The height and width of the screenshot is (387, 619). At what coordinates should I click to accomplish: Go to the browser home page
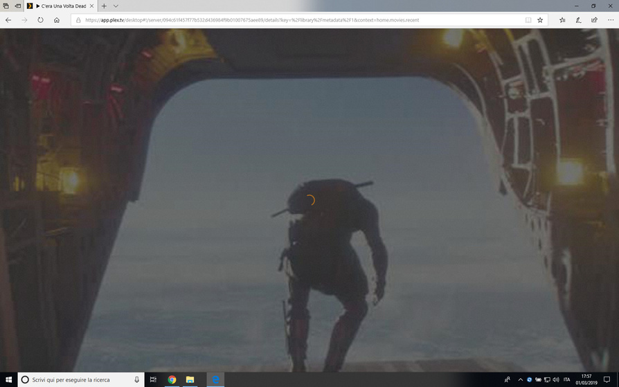tap(57, 20)
